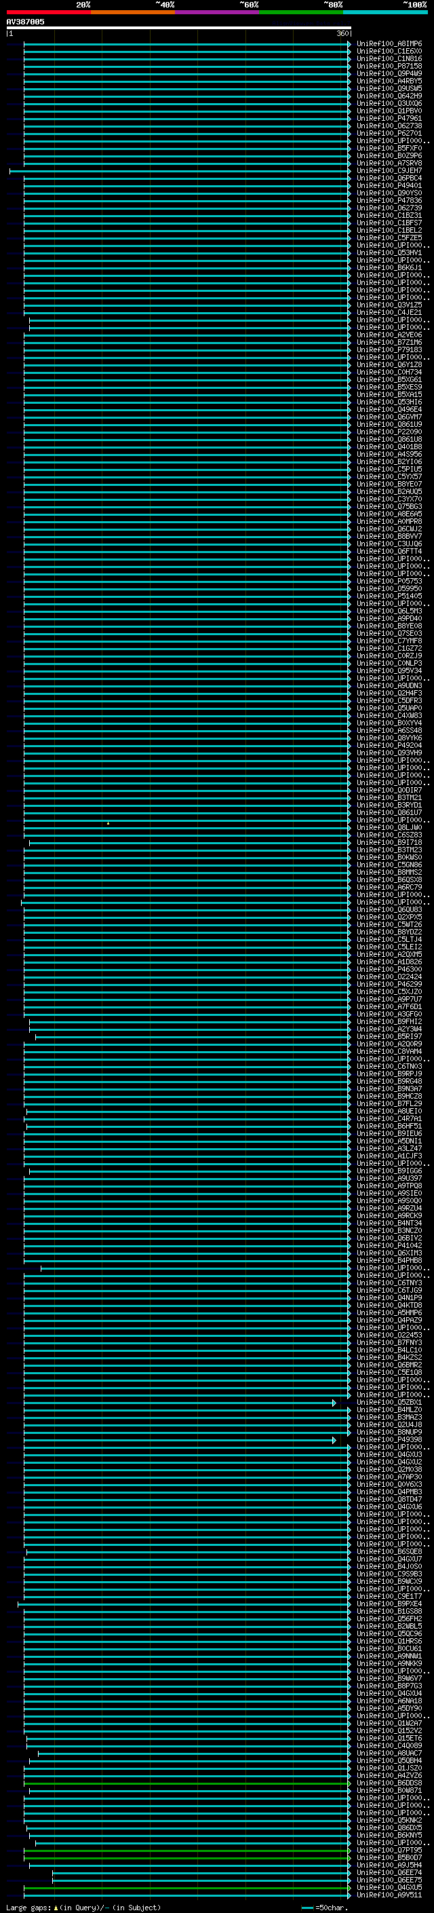Click the alignment bar of UniRef100_C9JEH7

180,171
